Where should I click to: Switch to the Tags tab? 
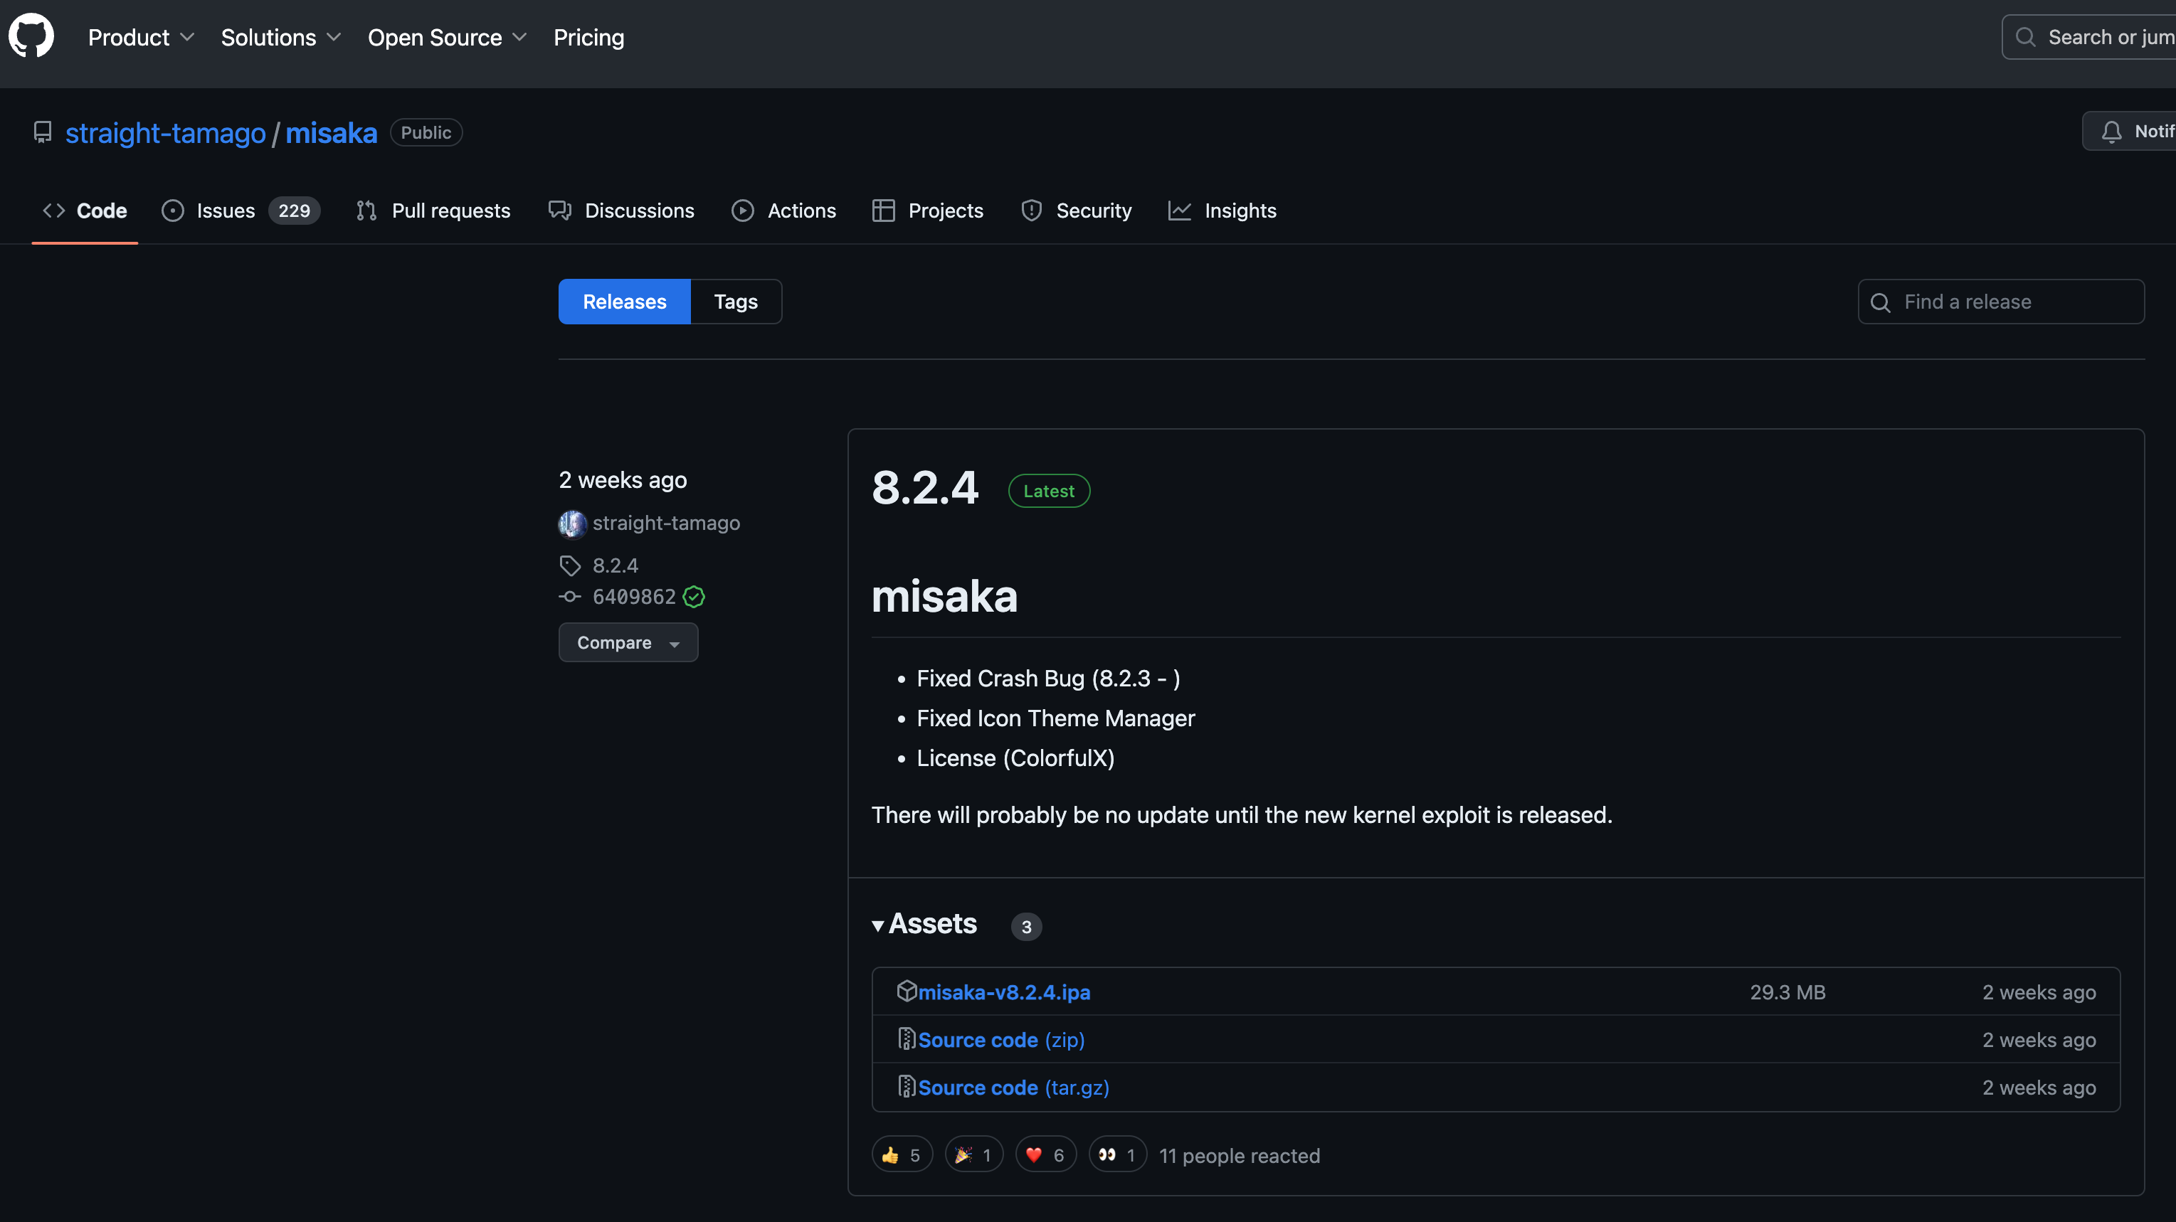click(735, 302)
